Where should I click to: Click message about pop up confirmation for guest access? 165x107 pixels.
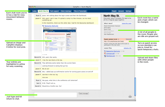(x=67, y=72)
